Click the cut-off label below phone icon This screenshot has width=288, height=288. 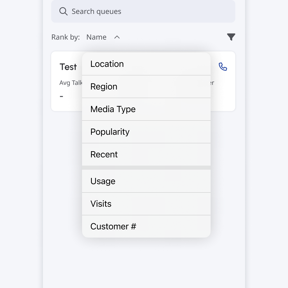pos(212,83)
